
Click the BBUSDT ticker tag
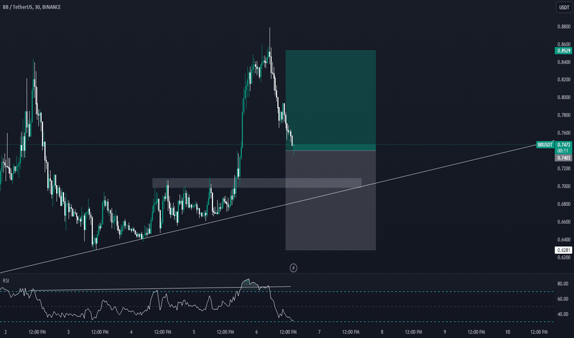tap(545, 144)
